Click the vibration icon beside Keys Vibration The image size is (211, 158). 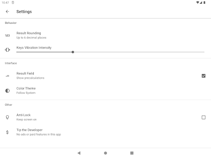pos(7,50)
